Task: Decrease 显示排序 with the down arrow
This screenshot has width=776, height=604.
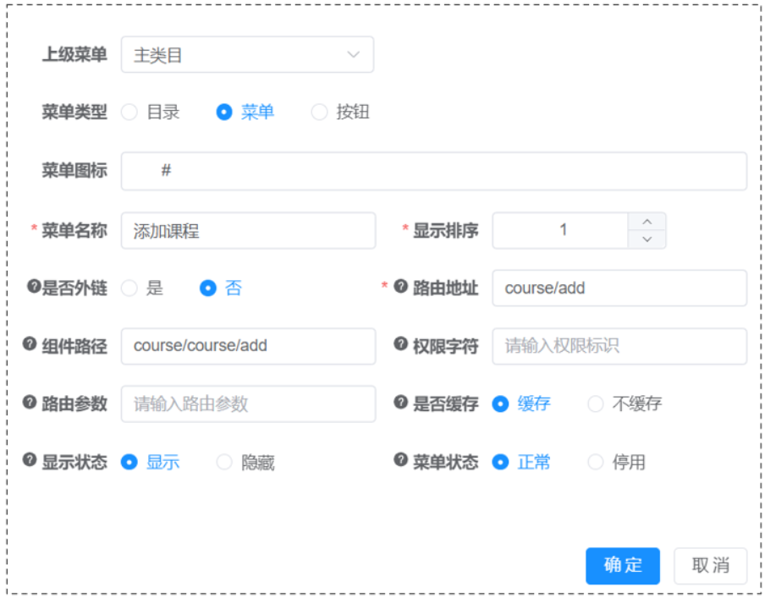Action: [647, 239]
